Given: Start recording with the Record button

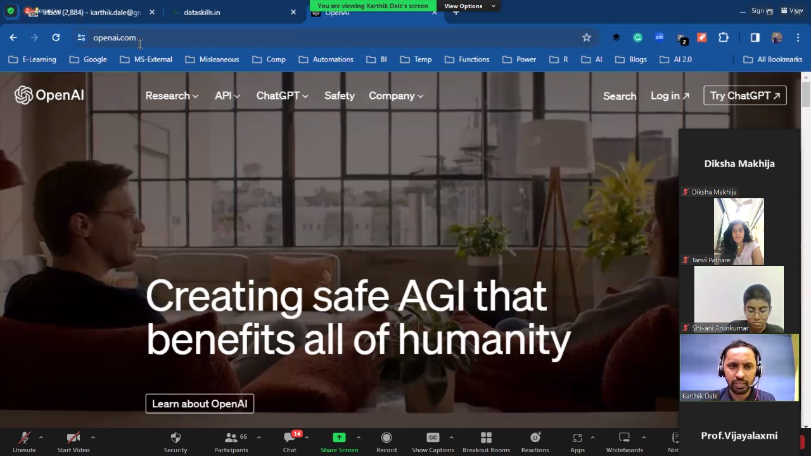Looking at the screenshot, I should pos(386,442).
